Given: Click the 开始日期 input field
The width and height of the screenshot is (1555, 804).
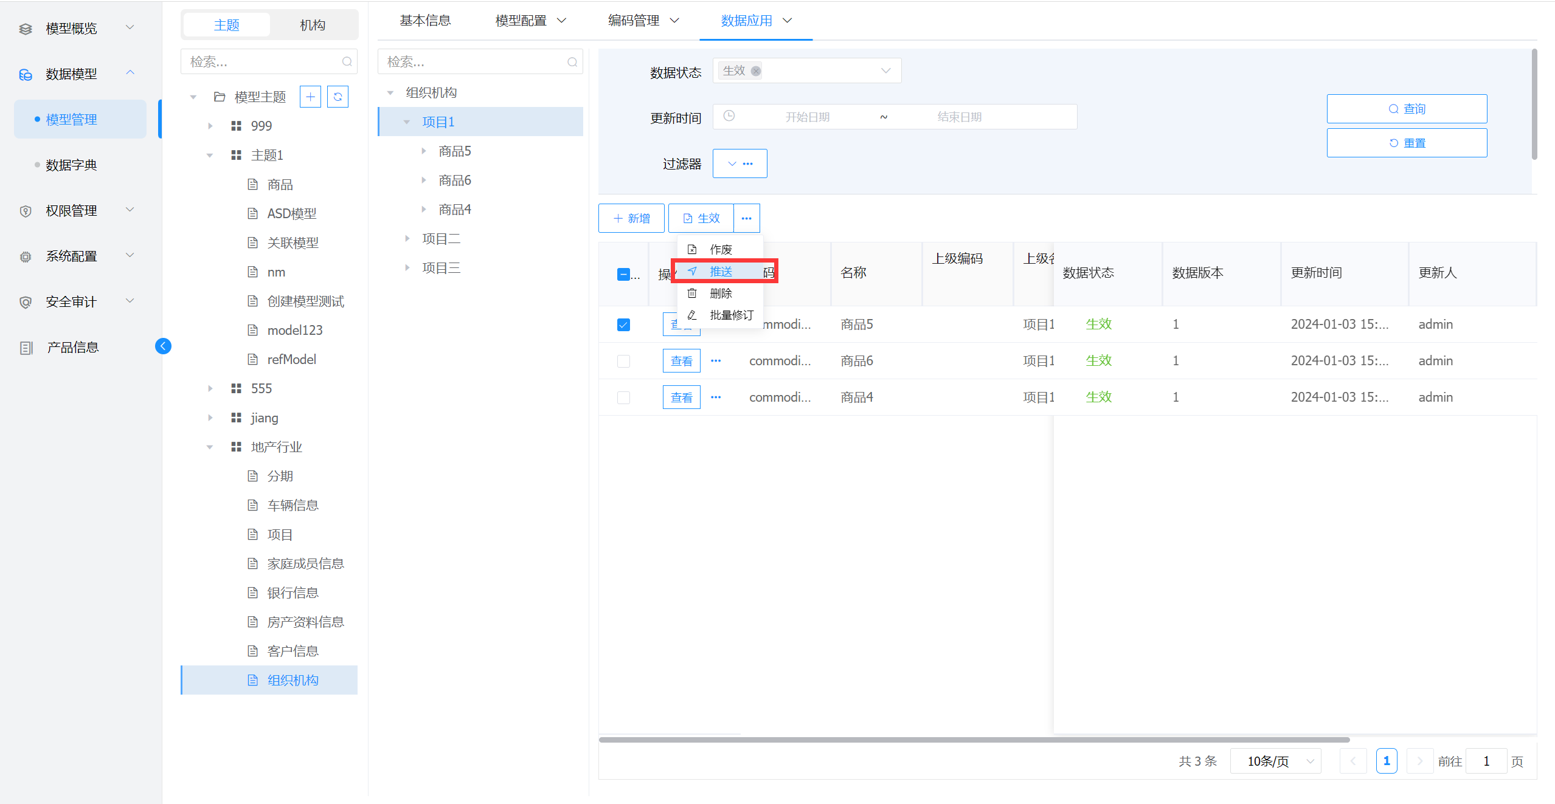Looking at the screenshot, I should tap(806, 117).
